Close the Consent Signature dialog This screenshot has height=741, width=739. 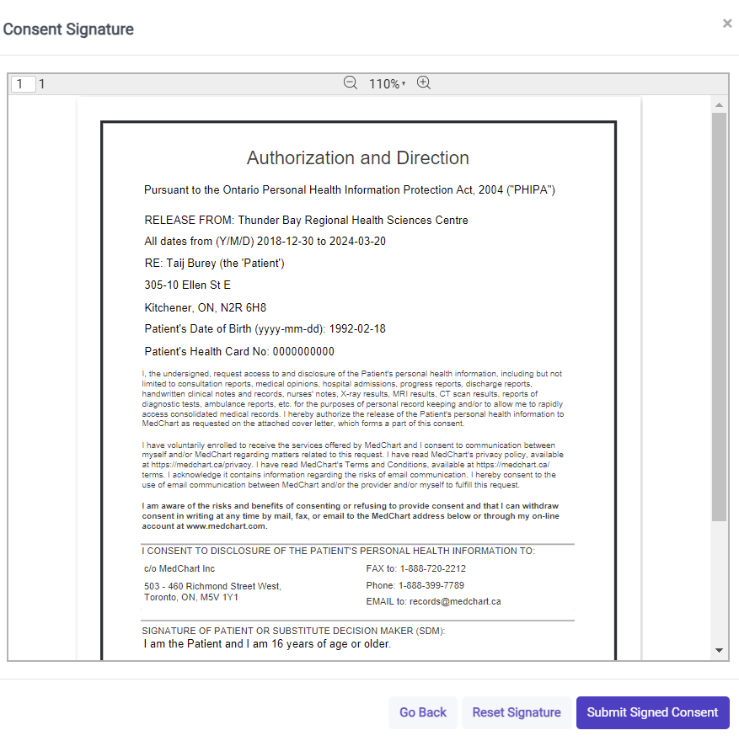pos(727,24)
